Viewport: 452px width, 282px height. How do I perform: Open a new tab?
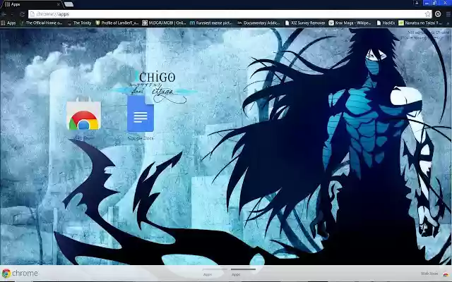point(69,4)
